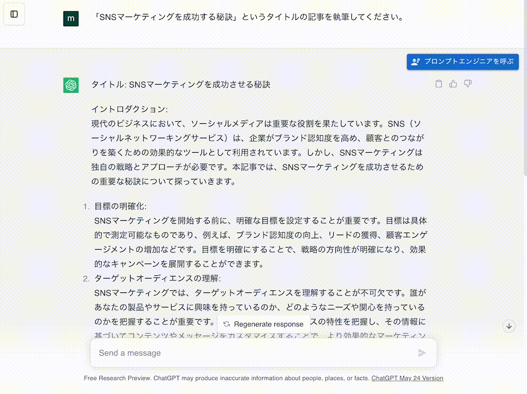Click the イントロダクション: heading

[x=129, y=109]
